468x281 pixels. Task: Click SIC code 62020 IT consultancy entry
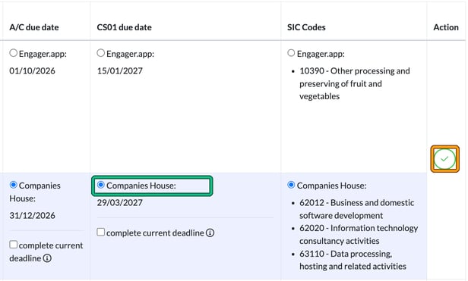click(359, 234)
